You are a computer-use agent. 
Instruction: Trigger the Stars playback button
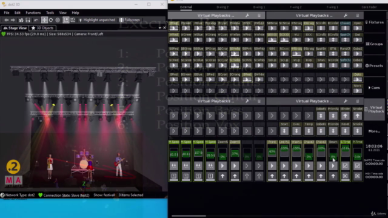357,89
